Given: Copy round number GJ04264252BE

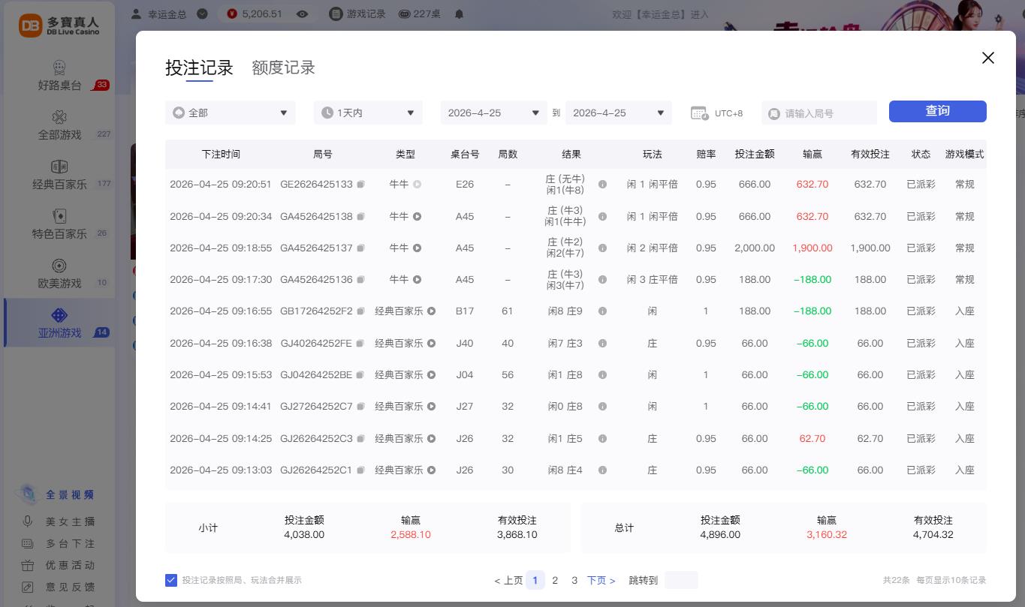Looking at the screenshot, I should 361,375.
